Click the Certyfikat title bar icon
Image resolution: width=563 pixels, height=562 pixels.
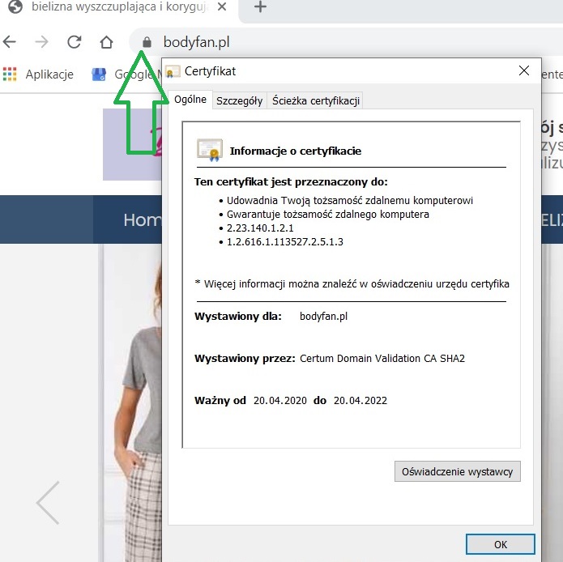pos(173,72)
